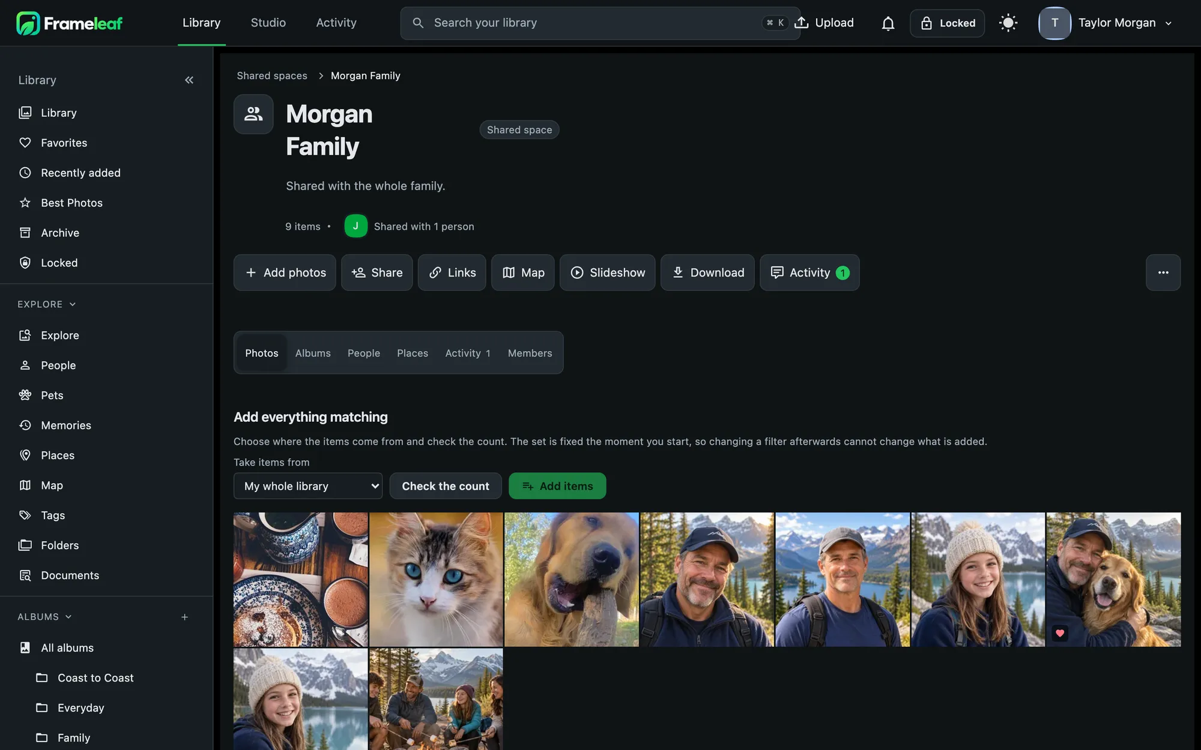Open the Links button
This screenshot has height=750, width=1201.
click(x=452, y=272)
